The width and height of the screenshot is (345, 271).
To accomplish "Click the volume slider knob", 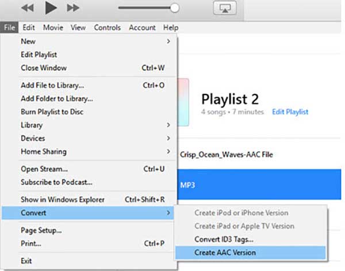I will pos(175,8).
